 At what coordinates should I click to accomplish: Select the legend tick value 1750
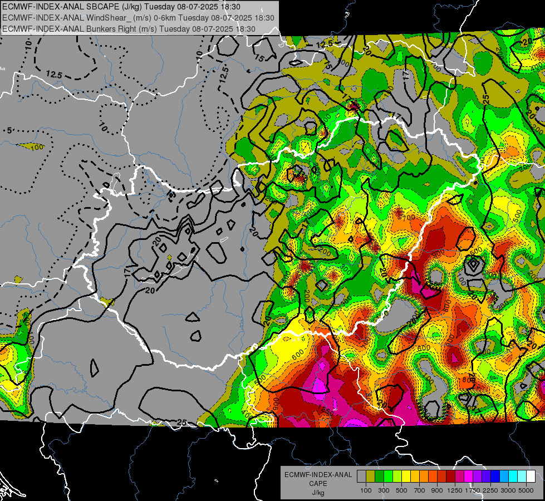click(473, 490)
